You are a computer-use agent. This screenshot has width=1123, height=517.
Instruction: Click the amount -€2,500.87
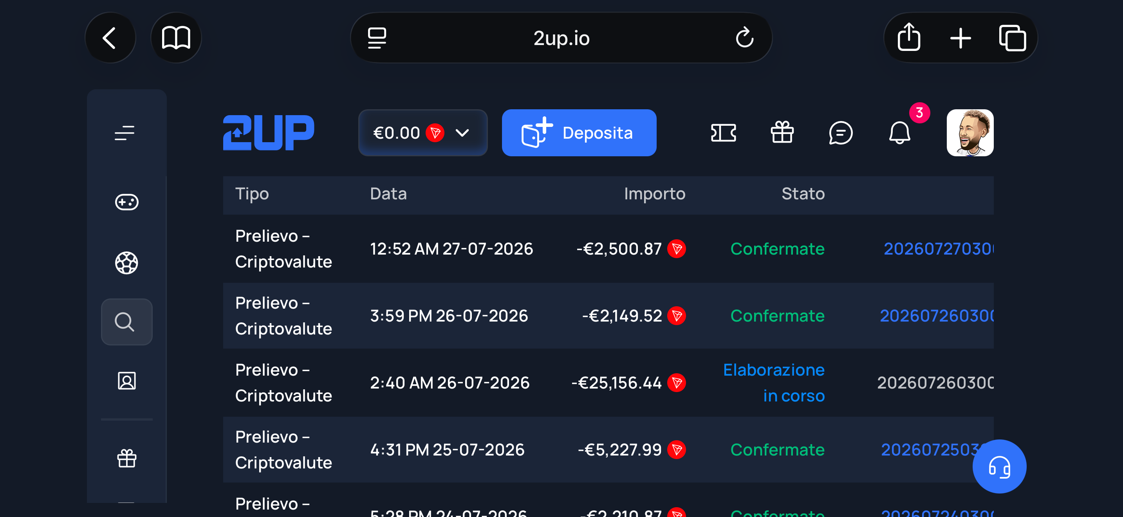pyautogui.click(x=619, y=249)
